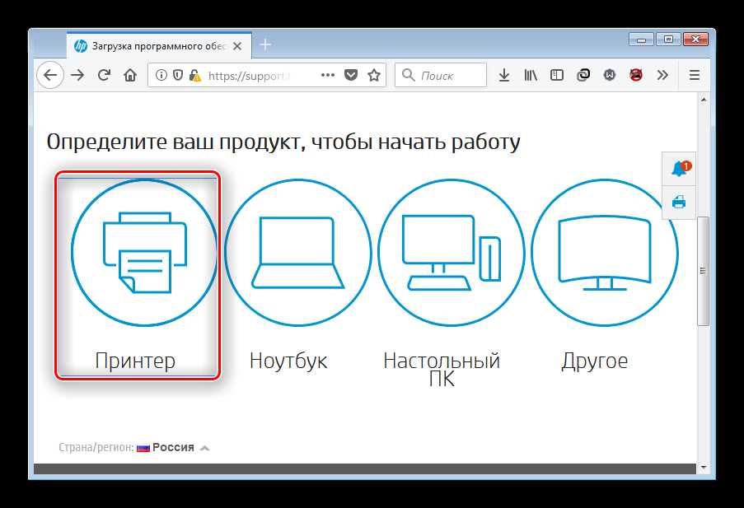
Task: Open notifications bell with badge
Action: click(680, 169)
